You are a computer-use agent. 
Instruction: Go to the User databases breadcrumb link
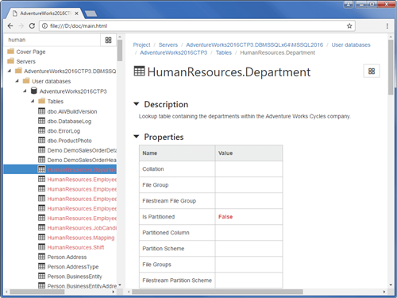point(351,45)
